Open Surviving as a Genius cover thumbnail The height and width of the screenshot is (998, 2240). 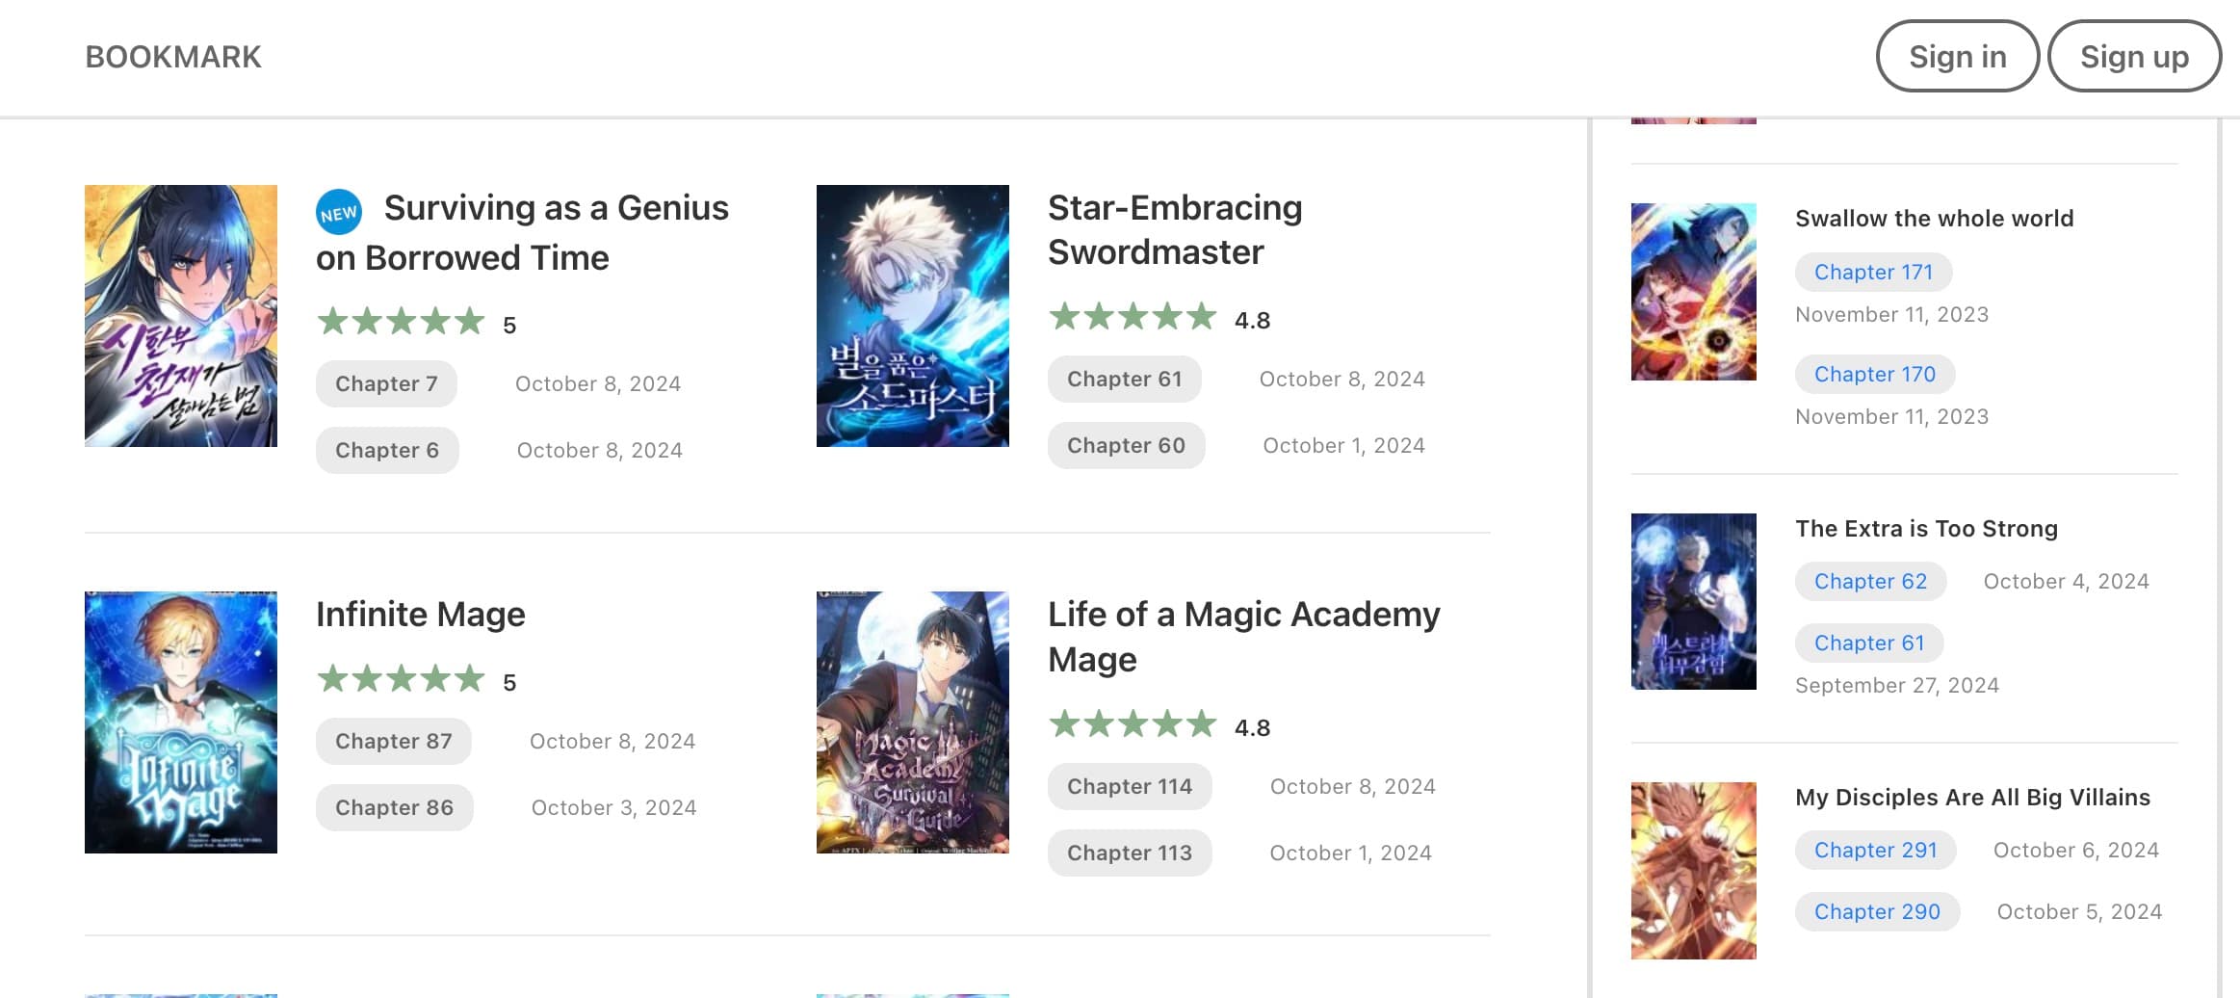point(181,316)
